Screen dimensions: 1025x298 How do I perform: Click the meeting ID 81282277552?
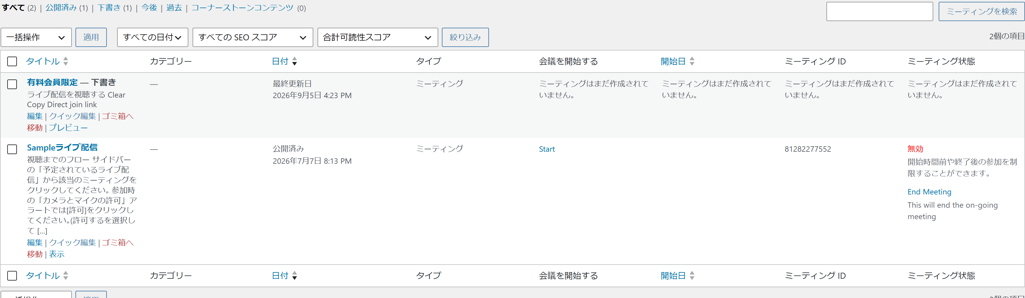click(808, 149)
